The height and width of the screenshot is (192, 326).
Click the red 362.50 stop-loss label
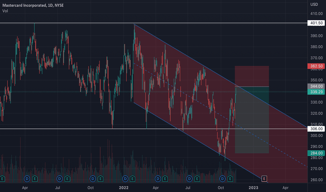[316, 66]
